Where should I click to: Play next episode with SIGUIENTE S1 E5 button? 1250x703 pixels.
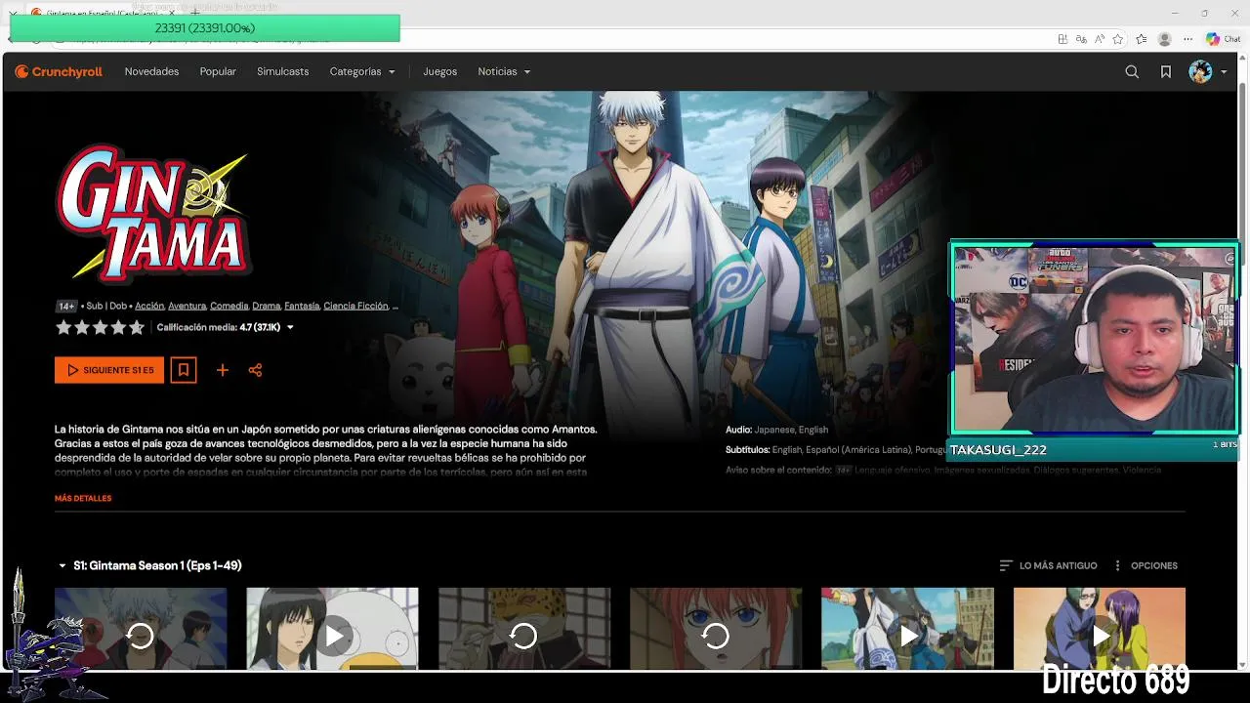pyautogui.click(x=109, y=370)
